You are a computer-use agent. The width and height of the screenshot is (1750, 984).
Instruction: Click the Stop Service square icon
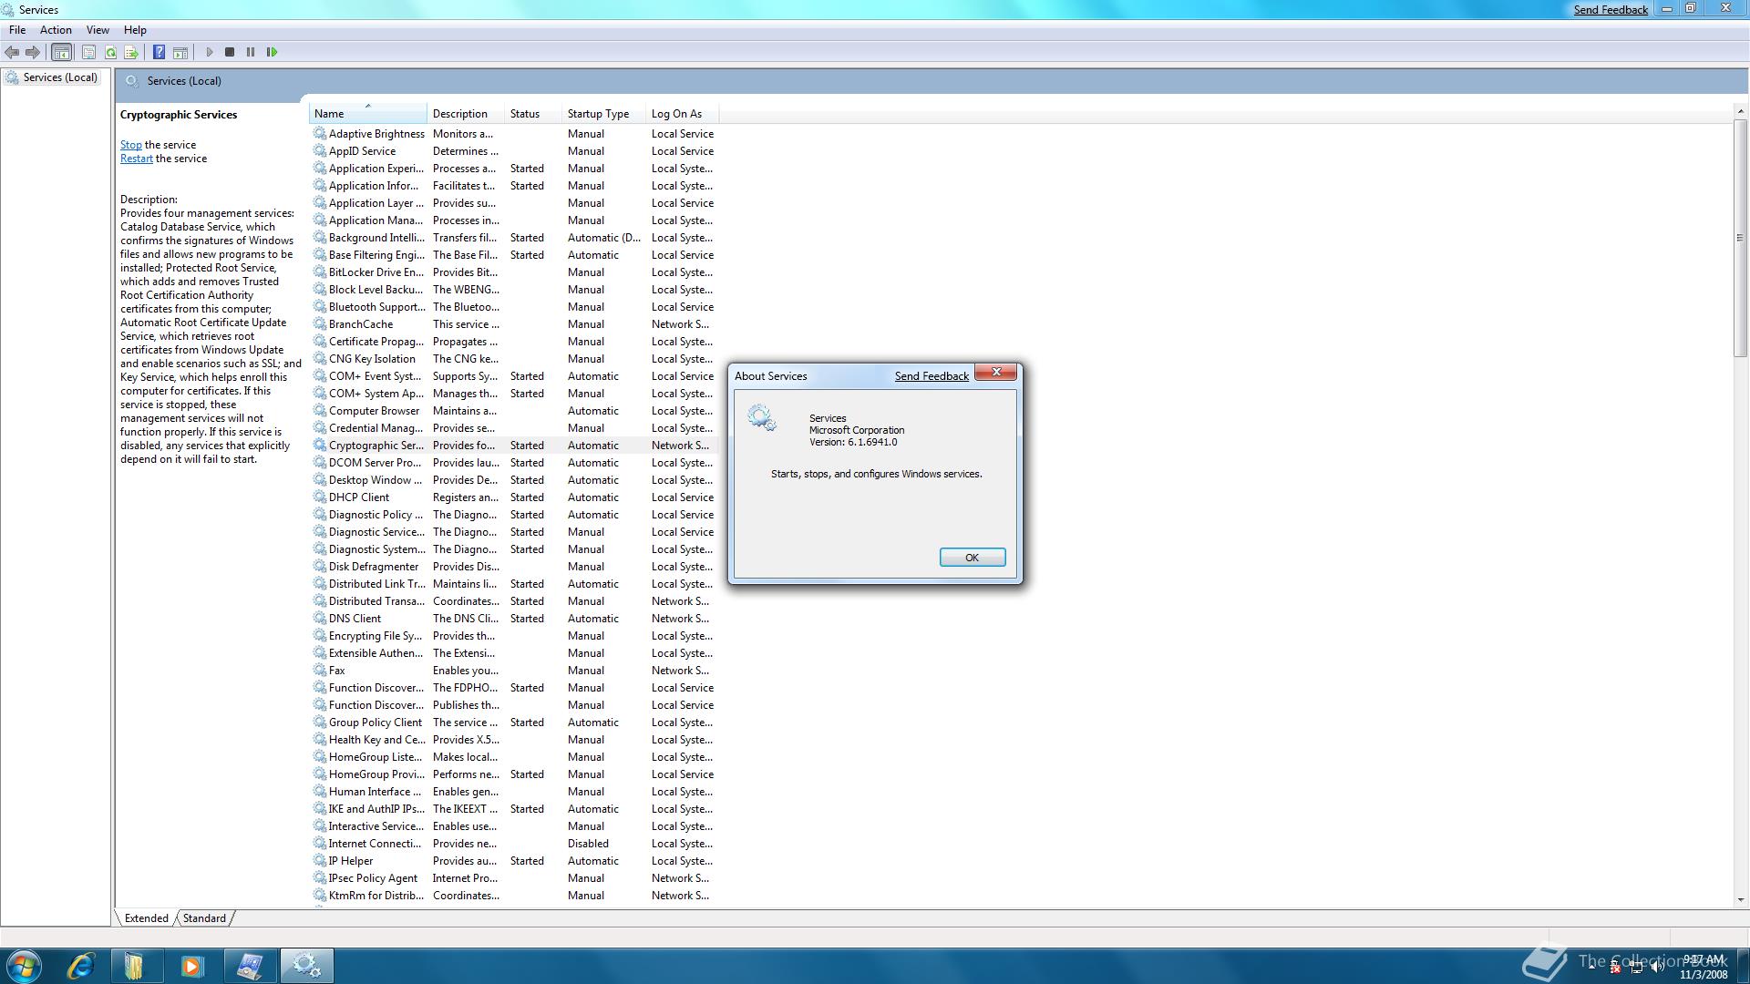(x=230, y=52)
